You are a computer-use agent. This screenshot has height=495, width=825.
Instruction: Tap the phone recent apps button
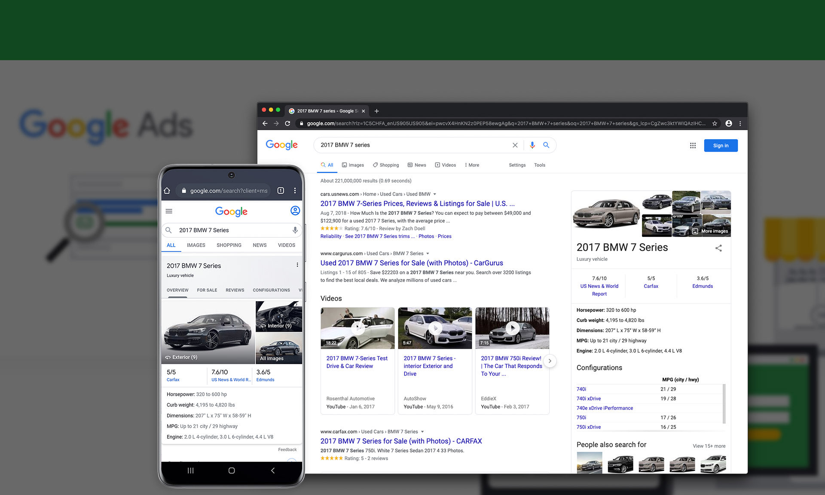190,471
